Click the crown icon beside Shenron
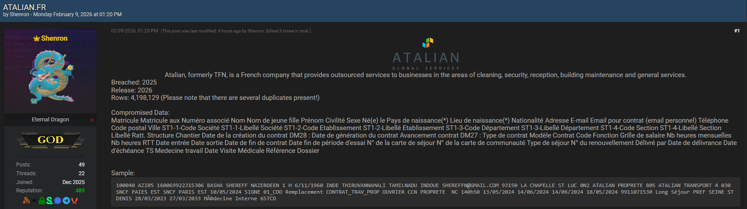This screenshot has width=747, height=209. 36,39
